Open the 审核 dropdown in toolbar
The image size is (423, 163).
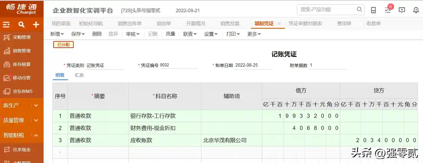(133, 34)
